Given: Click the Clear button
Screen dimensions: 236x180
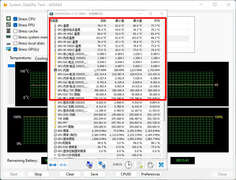Looking at the screenshot, I should coord(70,174).
